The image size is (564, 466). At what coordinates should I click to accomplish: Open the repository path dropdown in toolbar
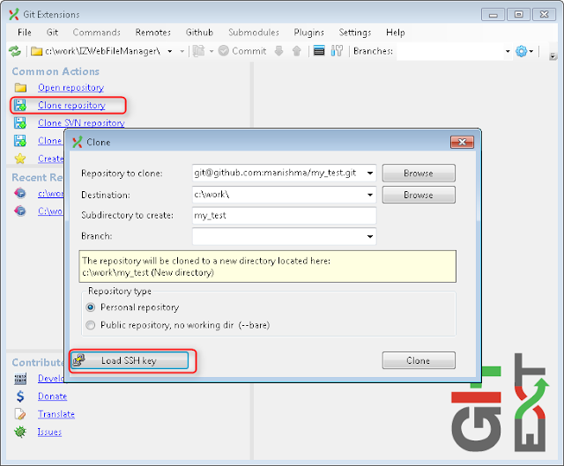click(x=170, y=51)
